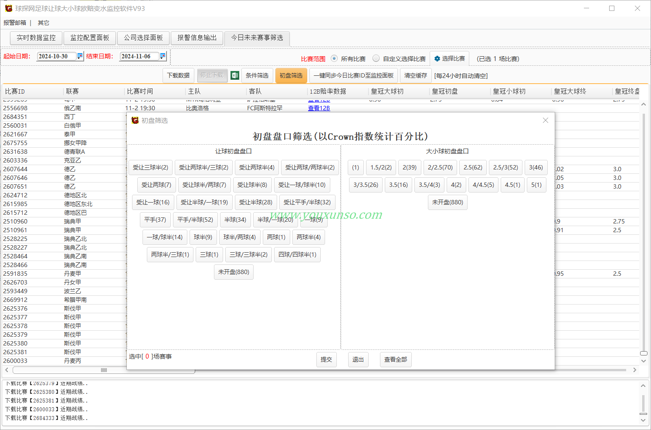Click the Excel export icon
651x430 pixels.
point(235,75)
